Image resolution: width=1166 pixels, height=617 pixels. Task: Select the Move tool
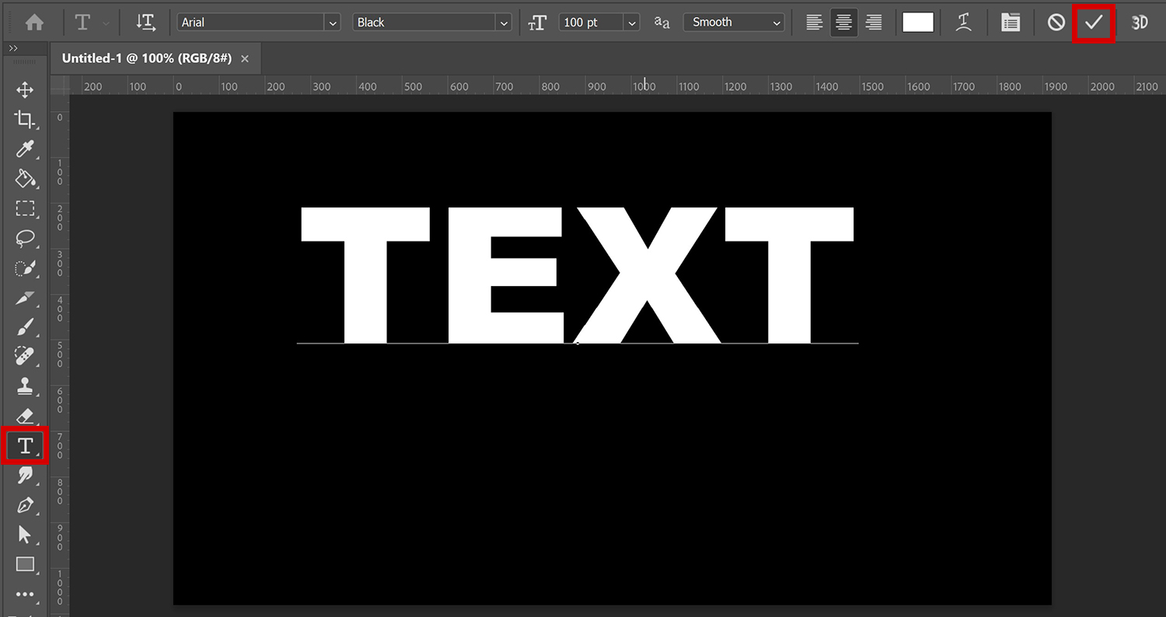pyautogui.click(x=24, y=89)
